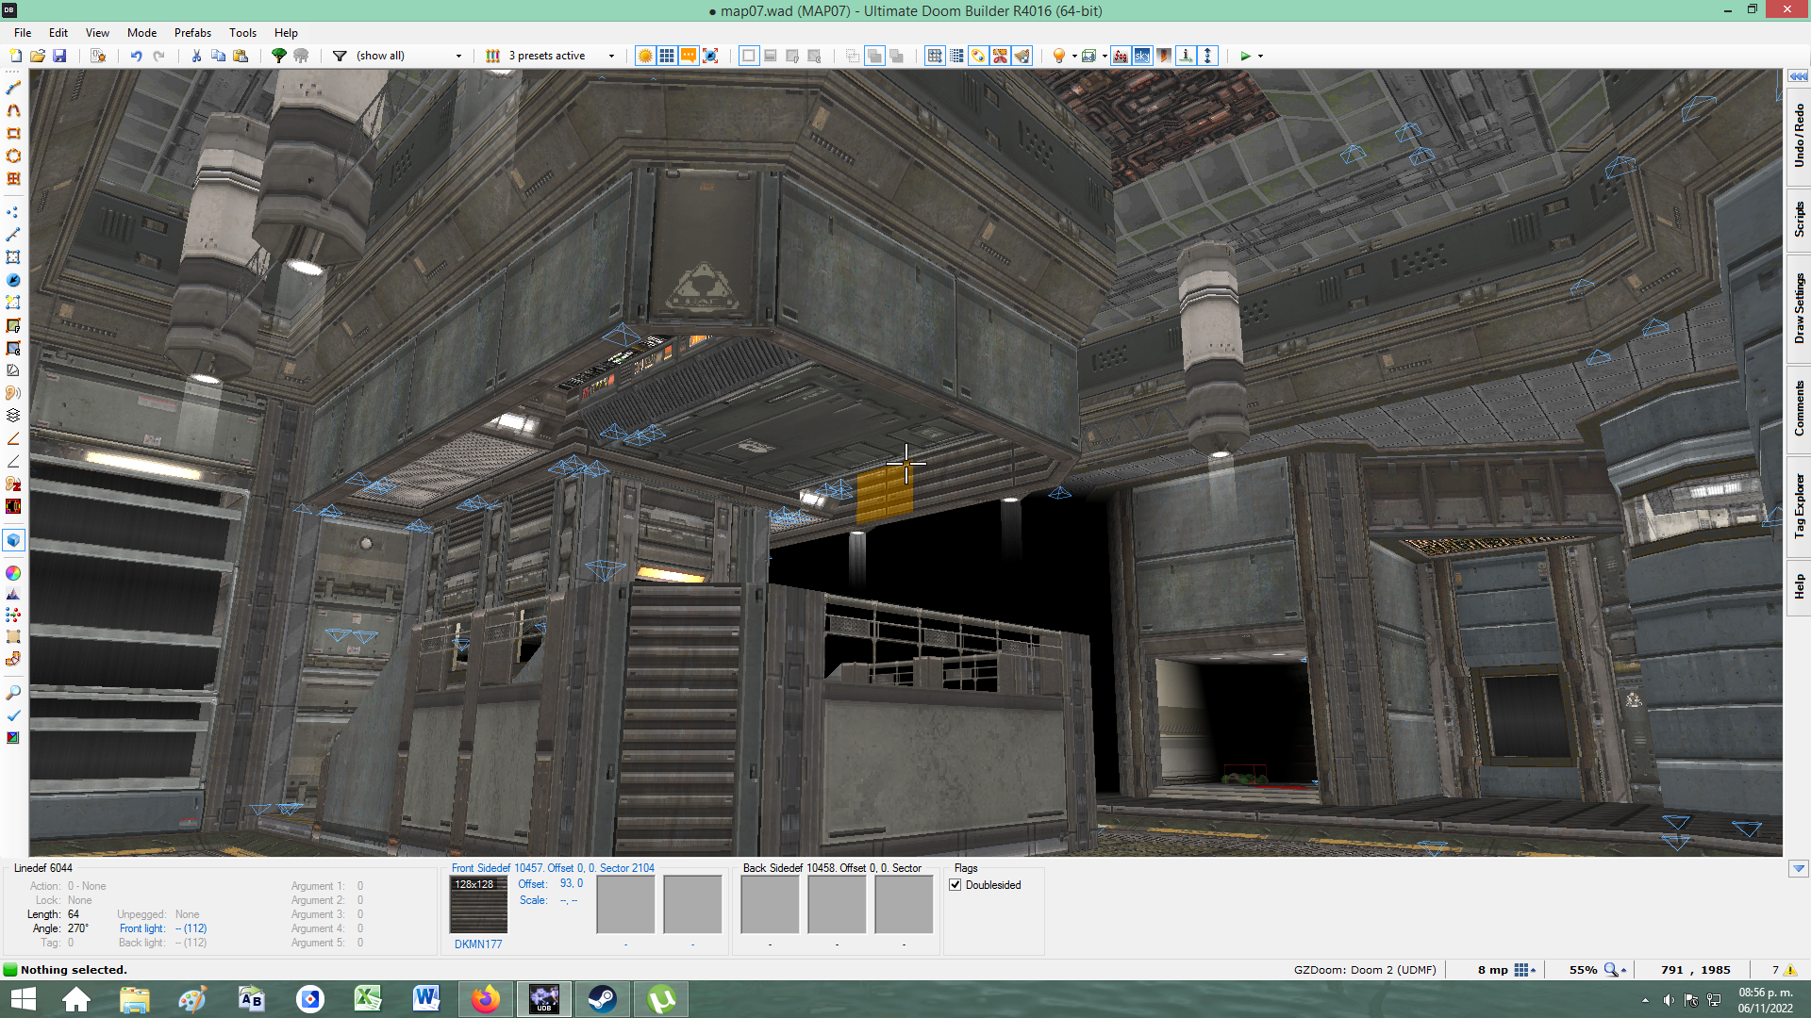
Task: Toggle full brightness sun icon
Action: point(645,56)
